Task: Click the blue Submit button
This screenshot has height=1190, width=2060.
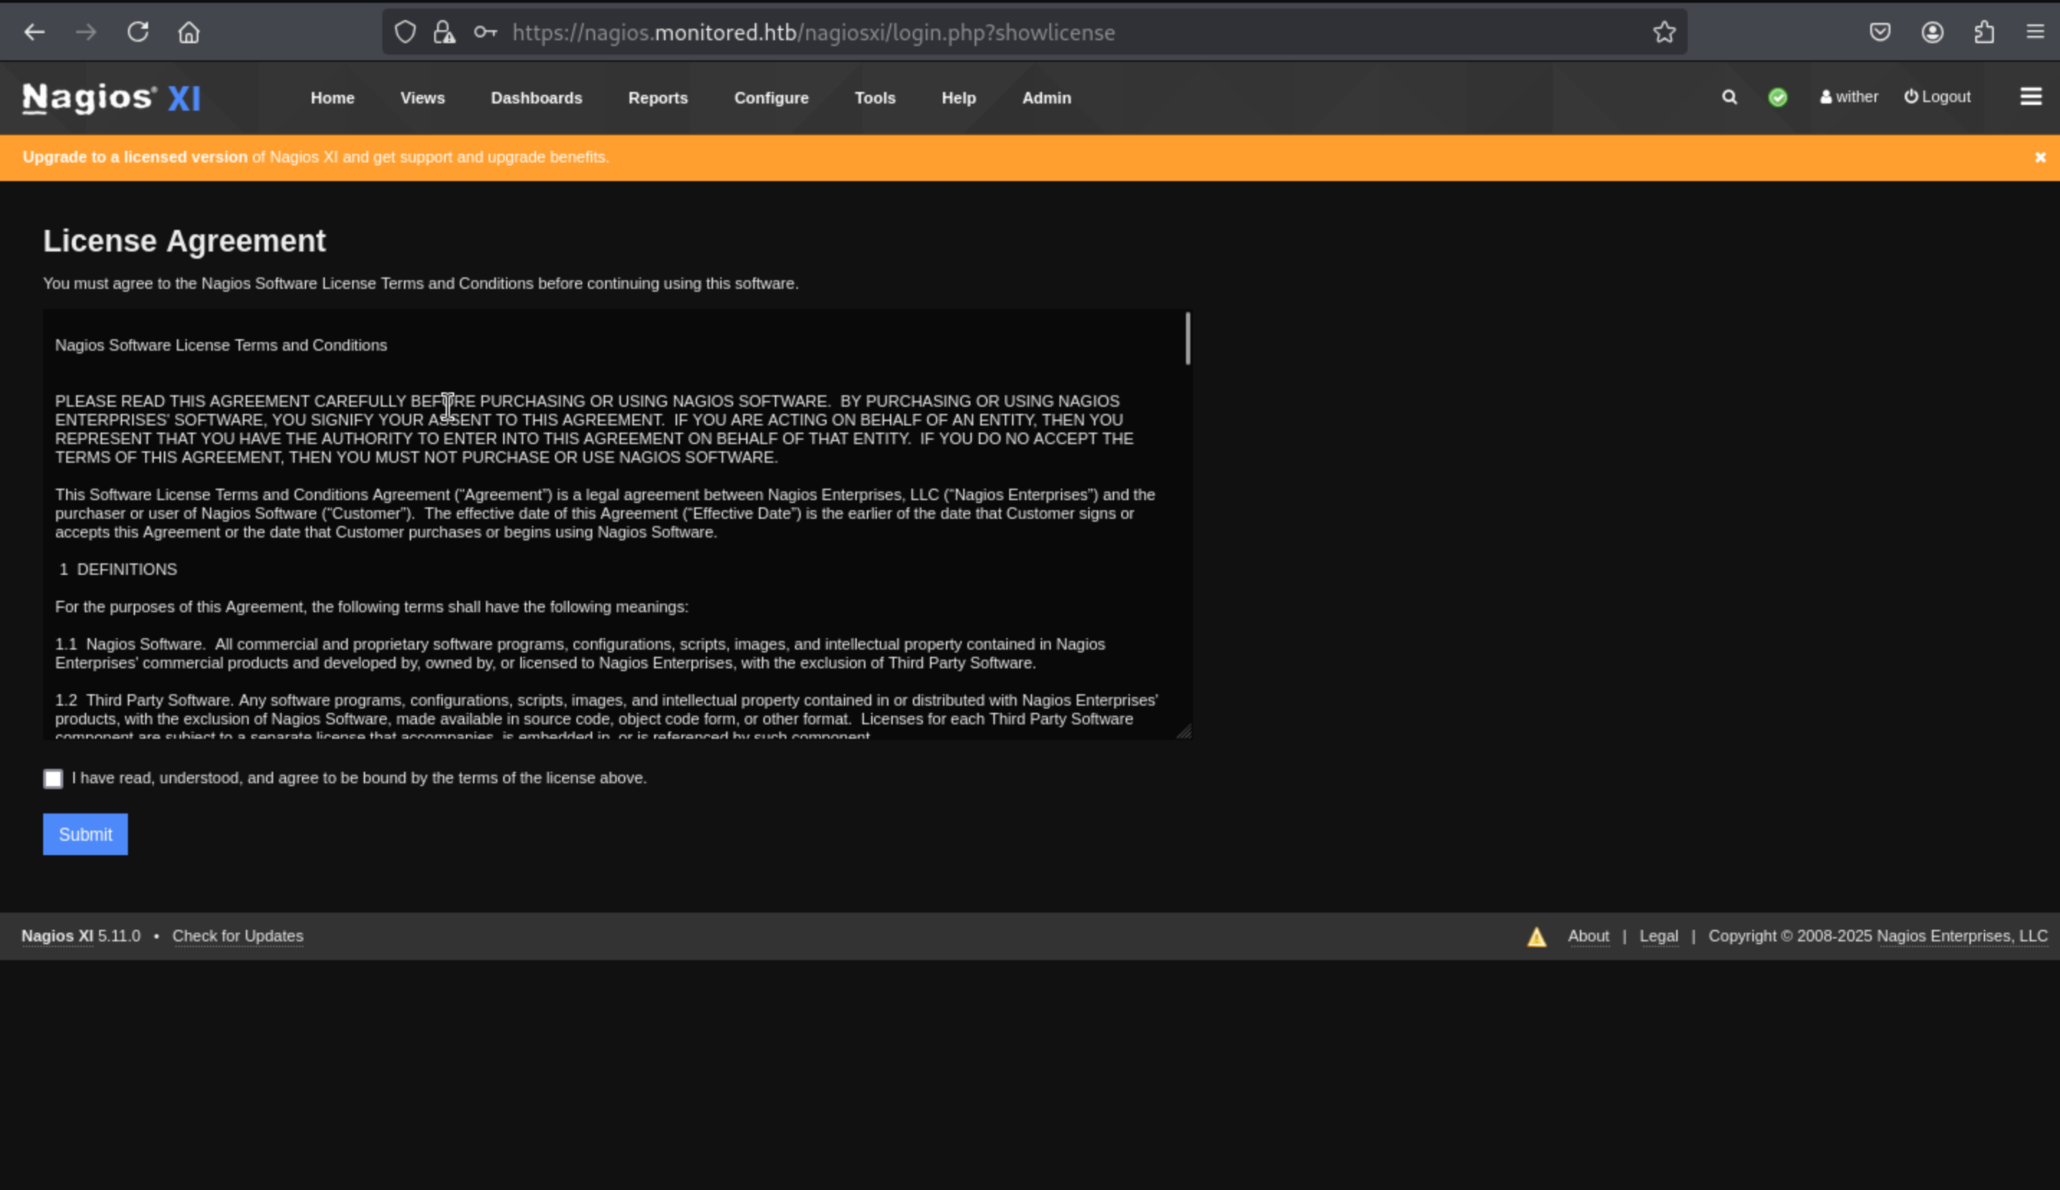Action: point(85,834)
